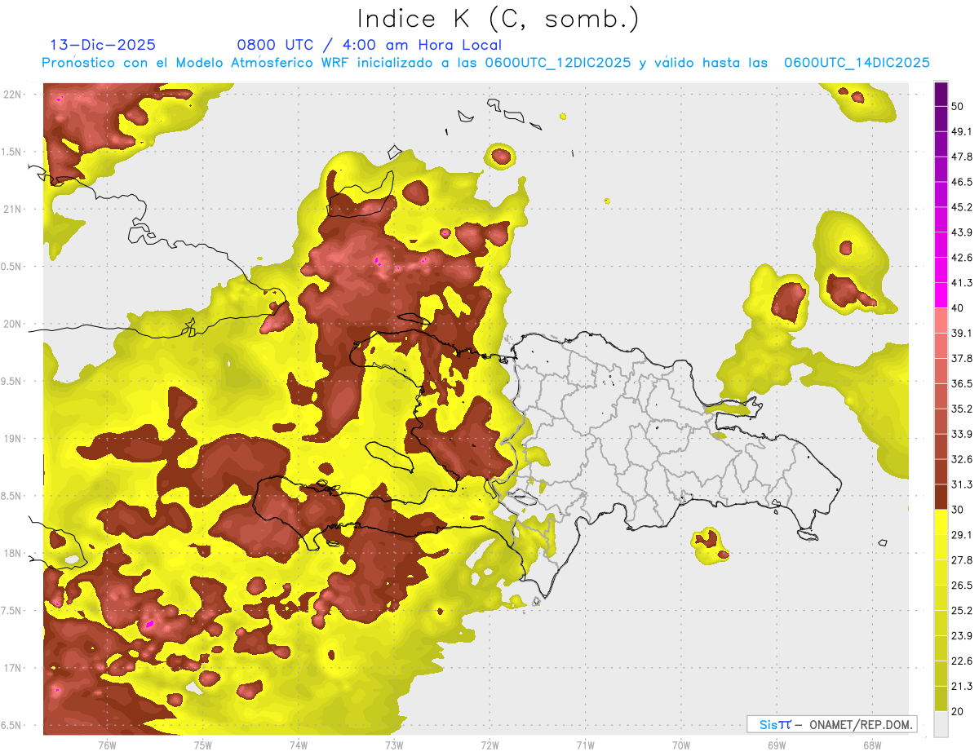This screenshot has height=756, width=979.
Task: Select the dark purple swatch above 50
Action: point(941,94)
